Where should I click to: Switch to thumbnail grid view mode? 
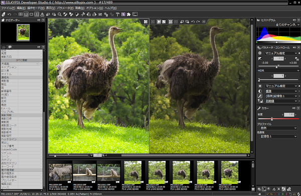click(21, 15)
